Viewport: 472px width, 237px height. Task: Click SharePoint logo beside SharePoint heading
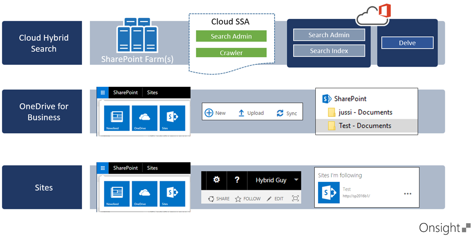pyautogui.click(x=327, y=99)
